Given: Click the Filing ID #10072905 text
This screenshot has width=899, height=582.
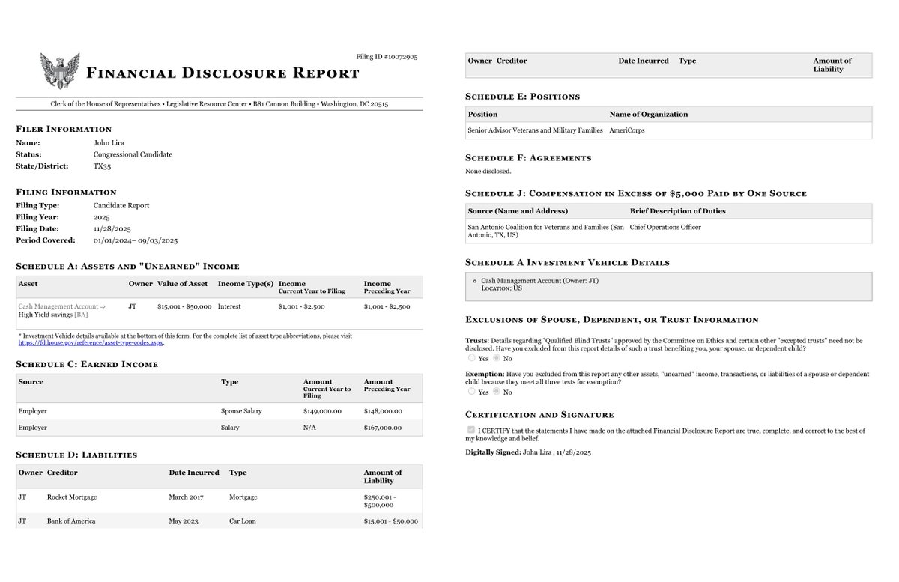Looking at the screenshot, I should pos(387,56).
